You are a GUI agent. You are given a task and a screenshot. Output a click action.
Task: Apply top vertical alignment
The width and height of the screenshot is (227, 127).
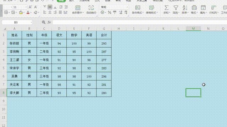tap(45, 7)
